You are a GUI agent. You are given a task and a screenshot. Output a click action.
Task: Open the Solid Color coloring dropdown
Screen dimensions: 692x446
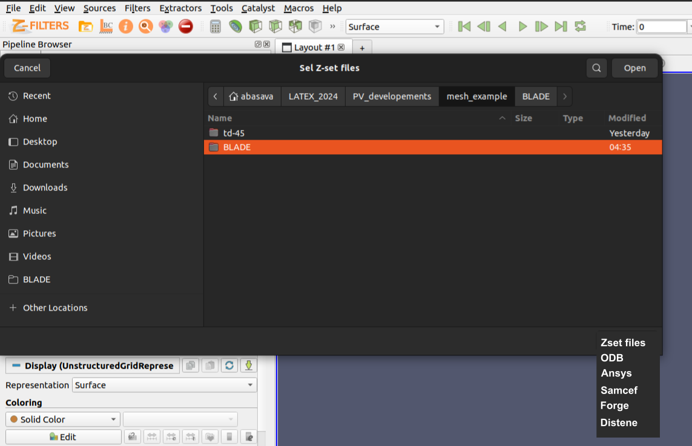[x=63, y=419]
